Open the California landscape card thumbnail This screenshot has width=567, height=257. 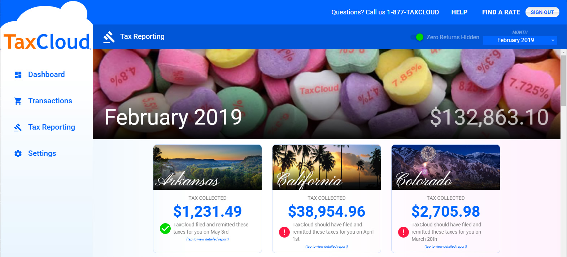coord(327,167)
